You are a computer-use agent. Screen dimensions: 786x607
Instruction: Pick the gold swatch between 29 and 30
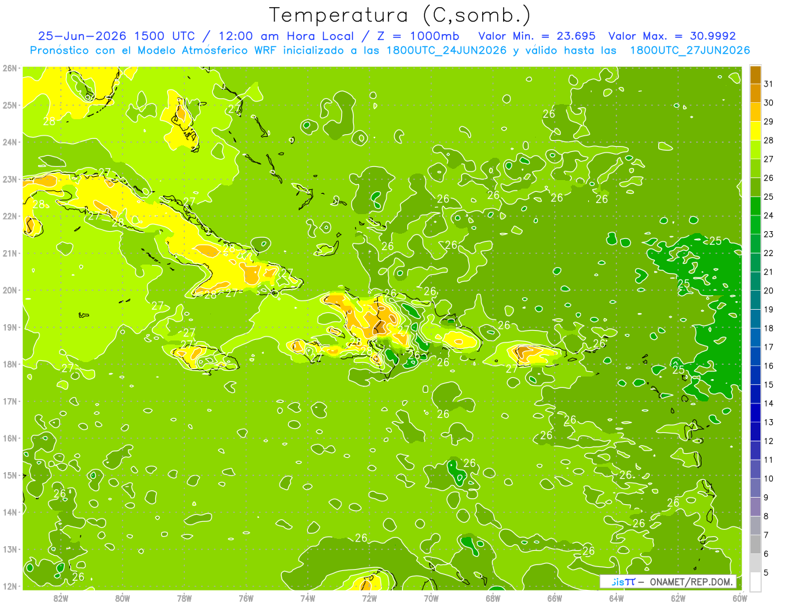click(x=755, y=112)
